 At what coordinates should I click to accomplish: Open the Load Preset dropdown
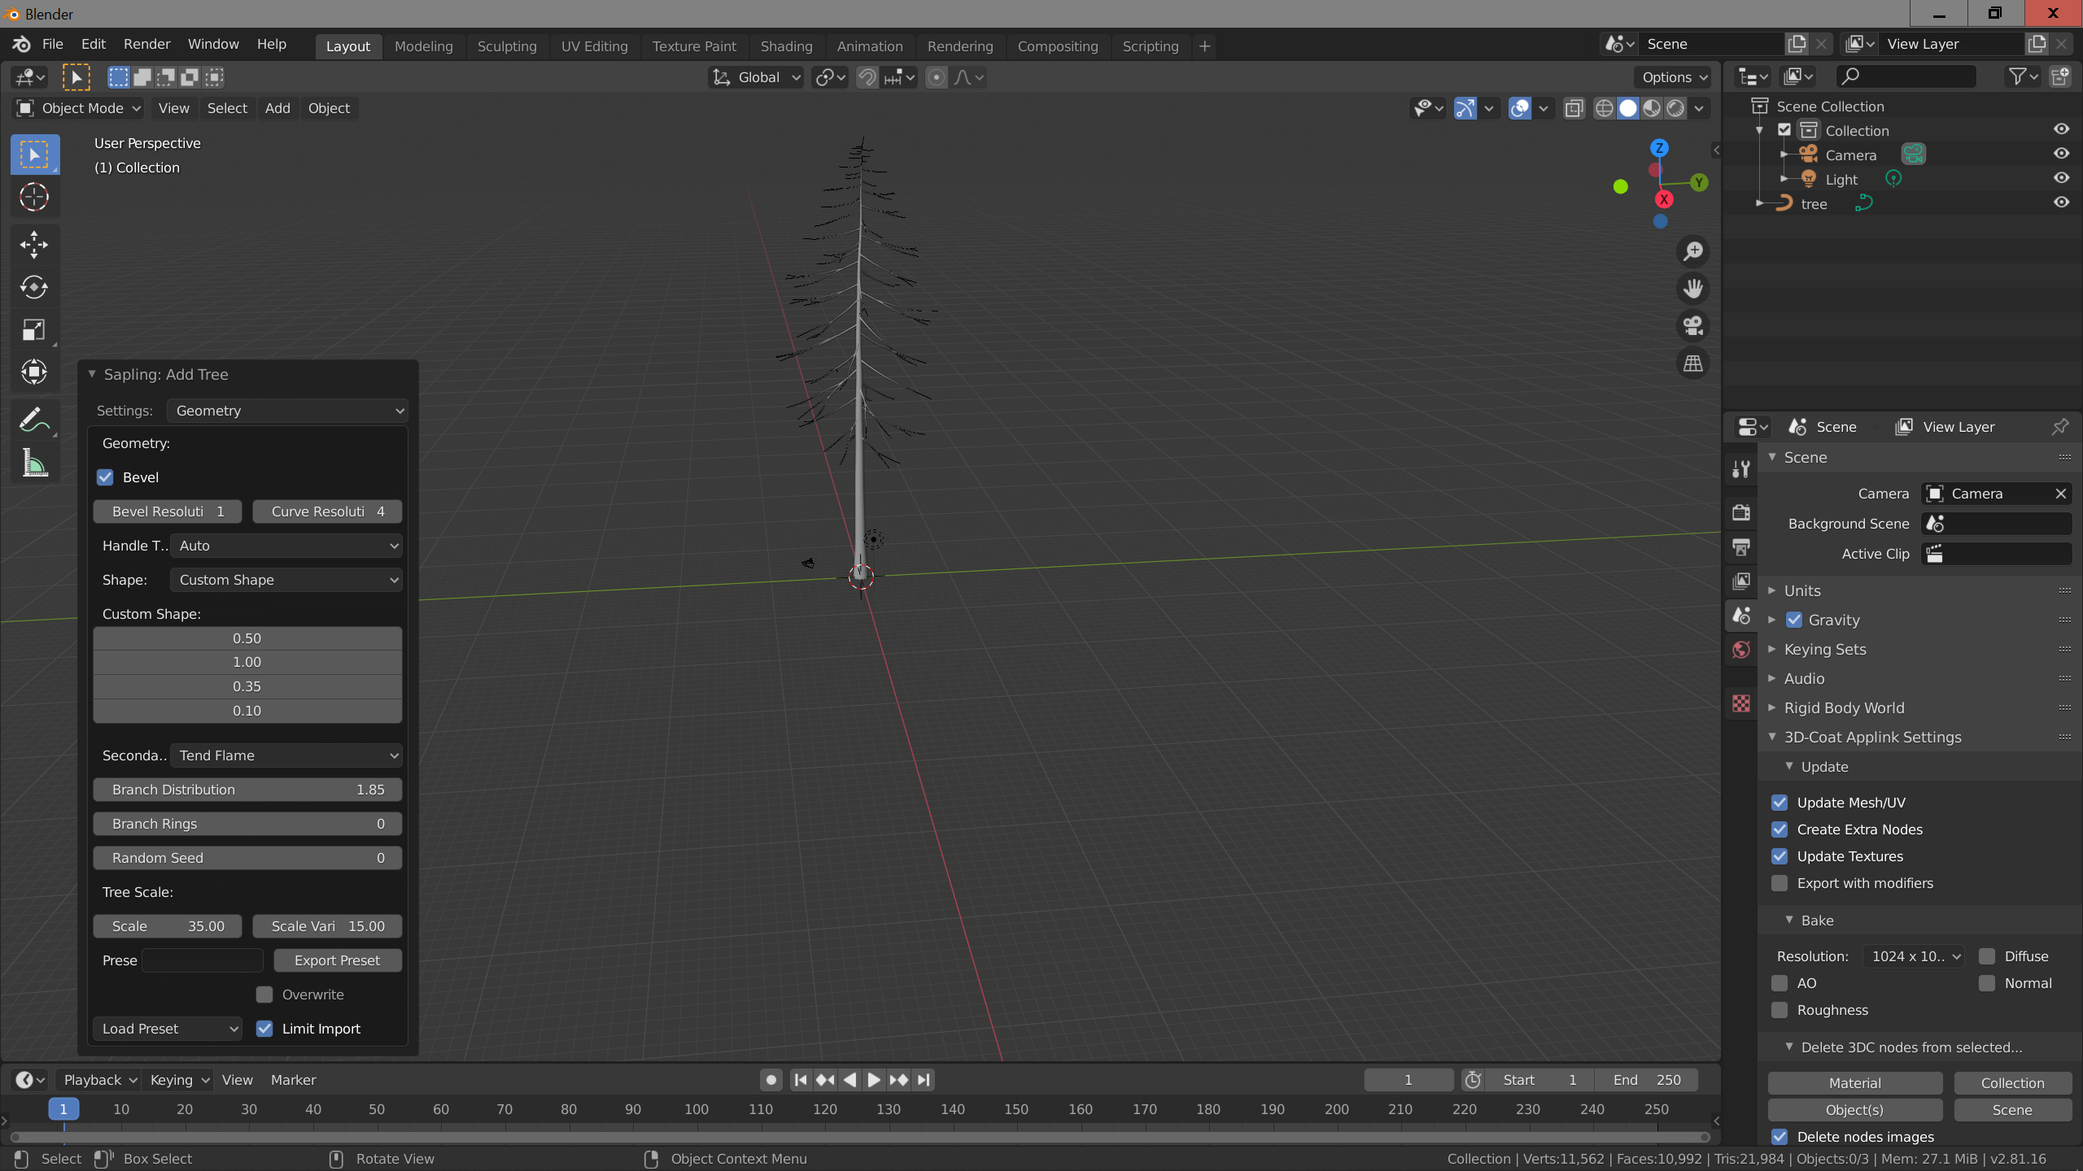pyautogui.click(x=168, y=1029)
